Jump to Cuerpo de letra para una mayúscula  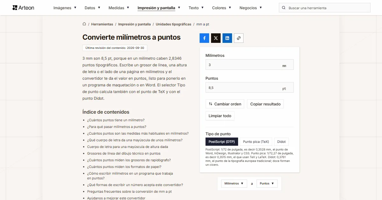[128, 147]
